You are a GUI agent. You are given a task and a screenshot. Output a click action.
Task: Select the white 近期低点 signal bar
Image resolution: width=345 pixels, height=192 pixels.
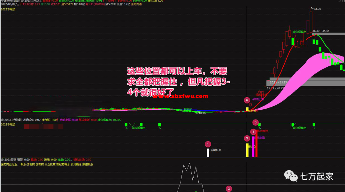[x=208, y=153]
